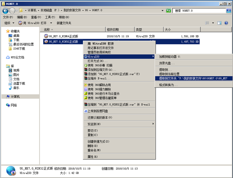Select the UG_NX7.0_WIN64 disc icon
This screenshot has height=178, width=233.
[46, 36]
